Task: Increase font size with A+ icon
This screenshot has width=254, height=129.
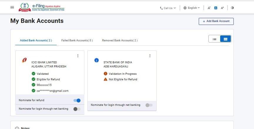Action: click(222, 8)
